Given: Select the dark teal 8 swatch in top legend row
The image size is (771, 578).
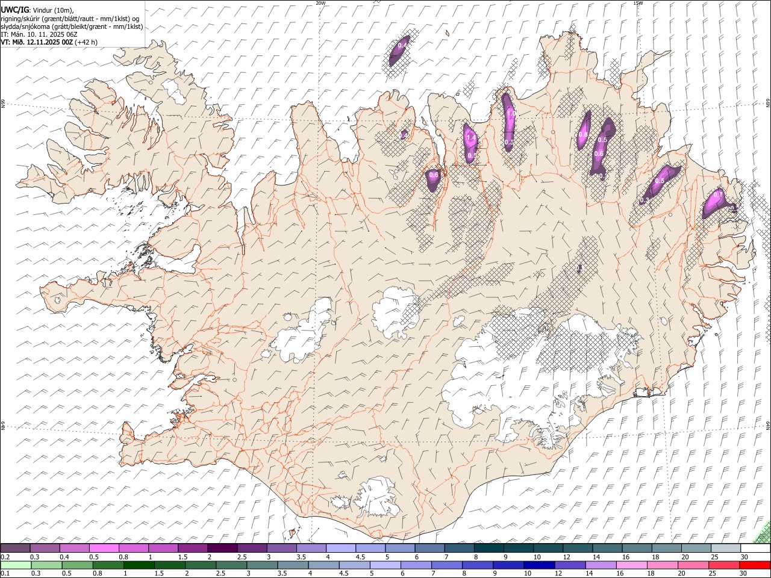Looking at the screenshot, I should 489,548.
